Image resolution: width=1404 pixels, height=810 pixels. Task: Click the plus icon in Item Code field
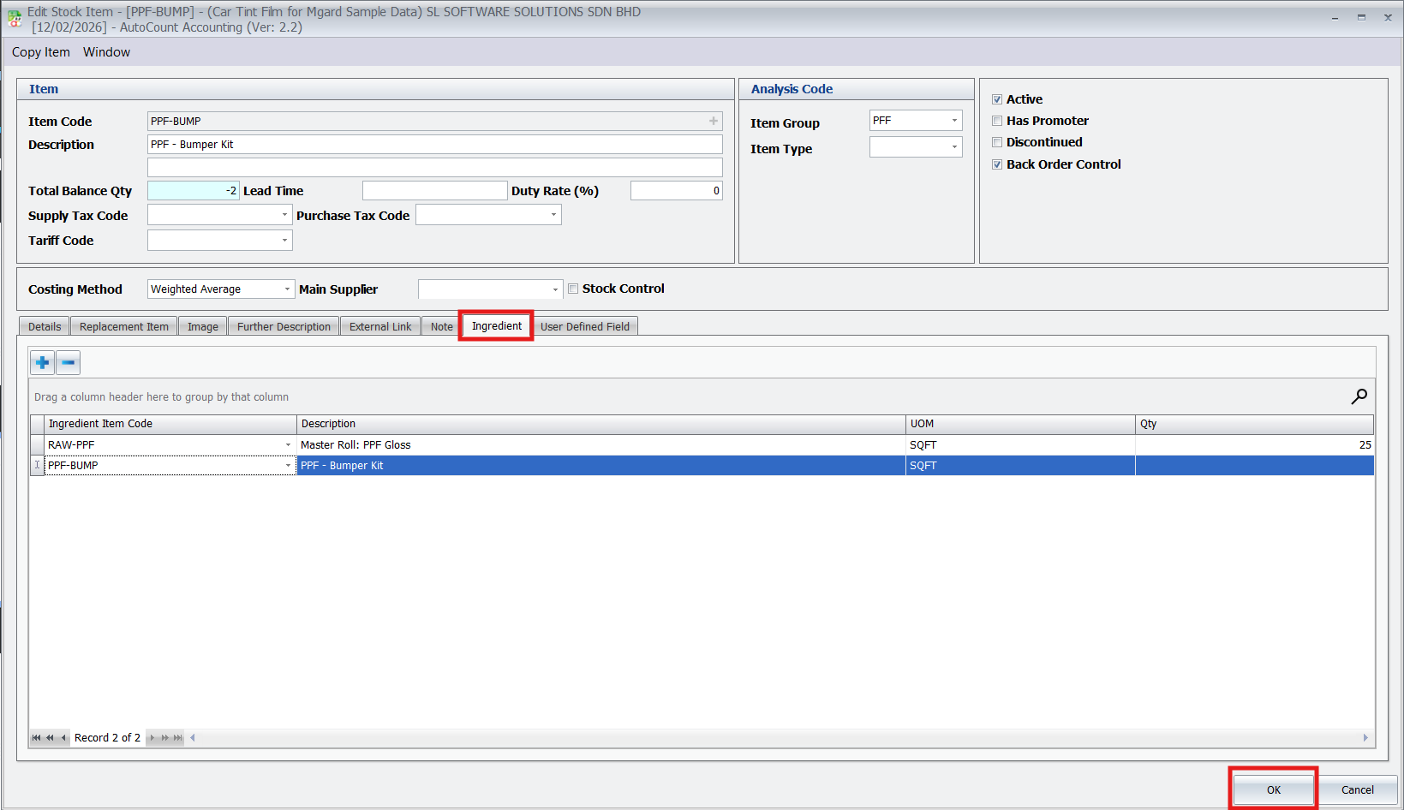pyautogui.click(x=713, y=122)
